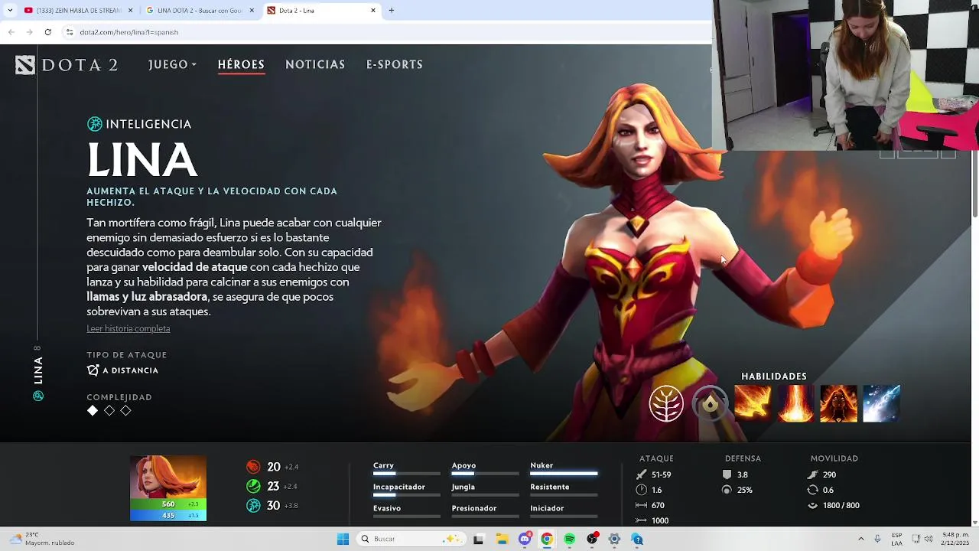Click the page scrollbar down arrow
The width and height of the screenshot is (979, 551).
[x=974, y=522]
